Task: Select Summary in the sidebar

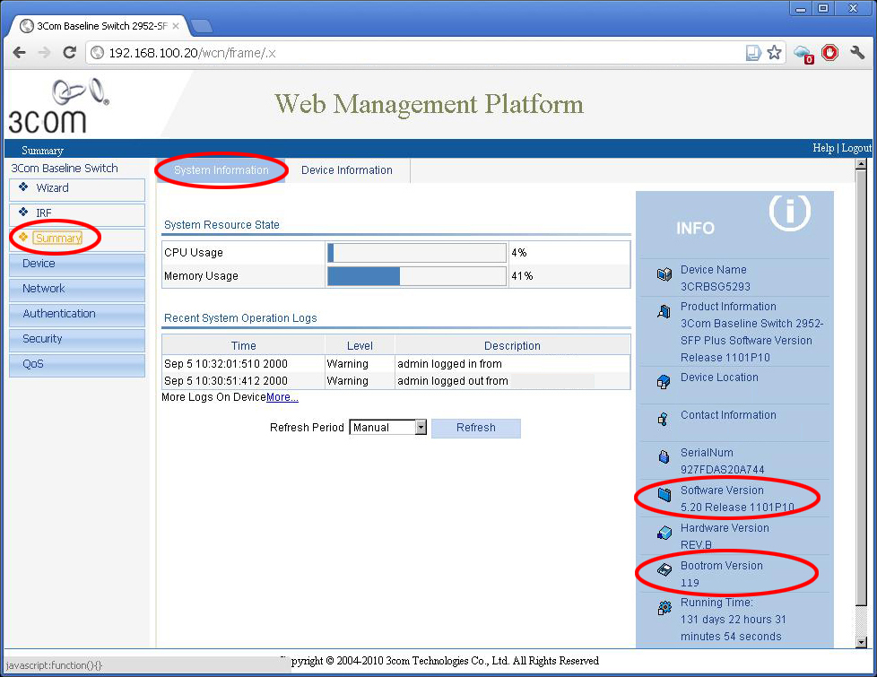Action: pyautogui.click(x=77, y=239)
